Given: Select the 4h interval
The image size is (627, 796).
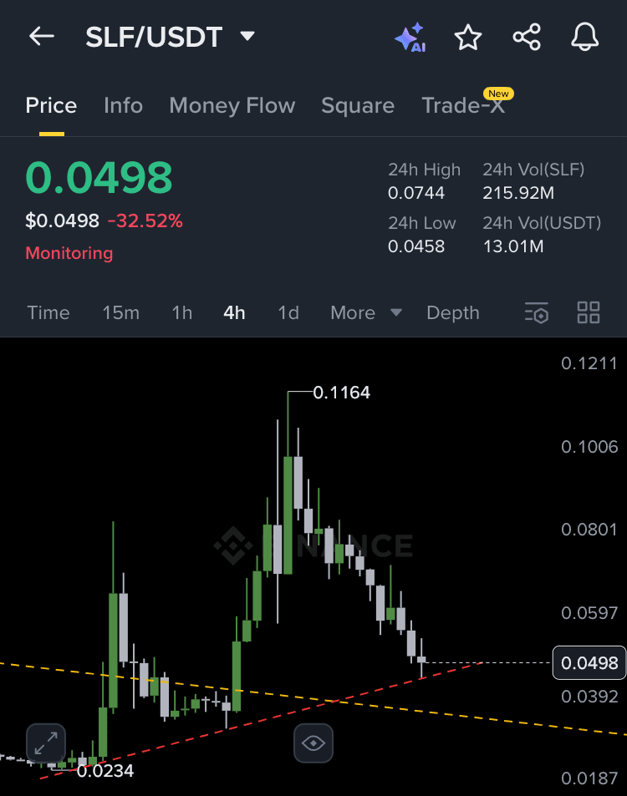Looking at the screenshot, I should click(234, 312).
